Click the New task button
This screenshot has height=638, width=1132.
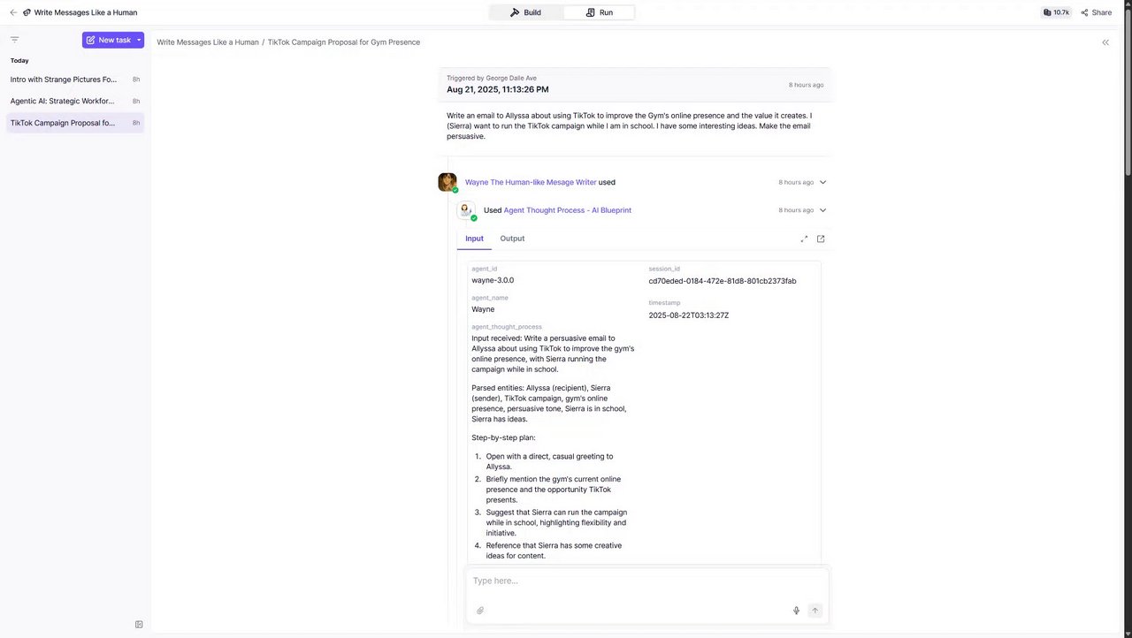(x=108, y=40)
